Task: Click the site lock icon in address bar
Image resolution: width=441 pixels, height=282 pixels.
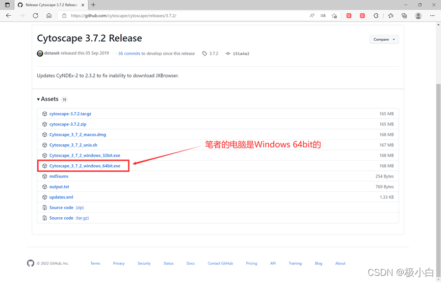Action: pyautogui.click(x=64, y=16)
